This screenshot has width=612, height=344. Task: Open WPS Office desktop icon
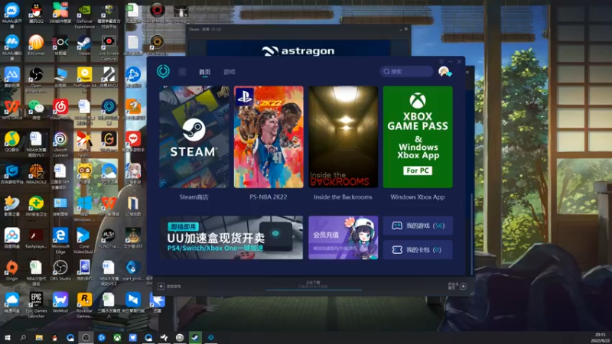[11, 109]
